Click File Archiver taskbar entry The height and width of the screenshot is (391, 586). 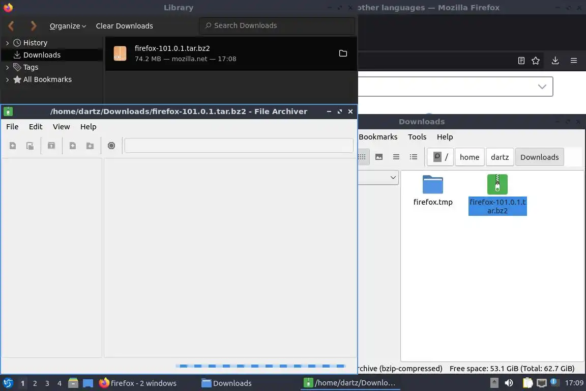350,383
